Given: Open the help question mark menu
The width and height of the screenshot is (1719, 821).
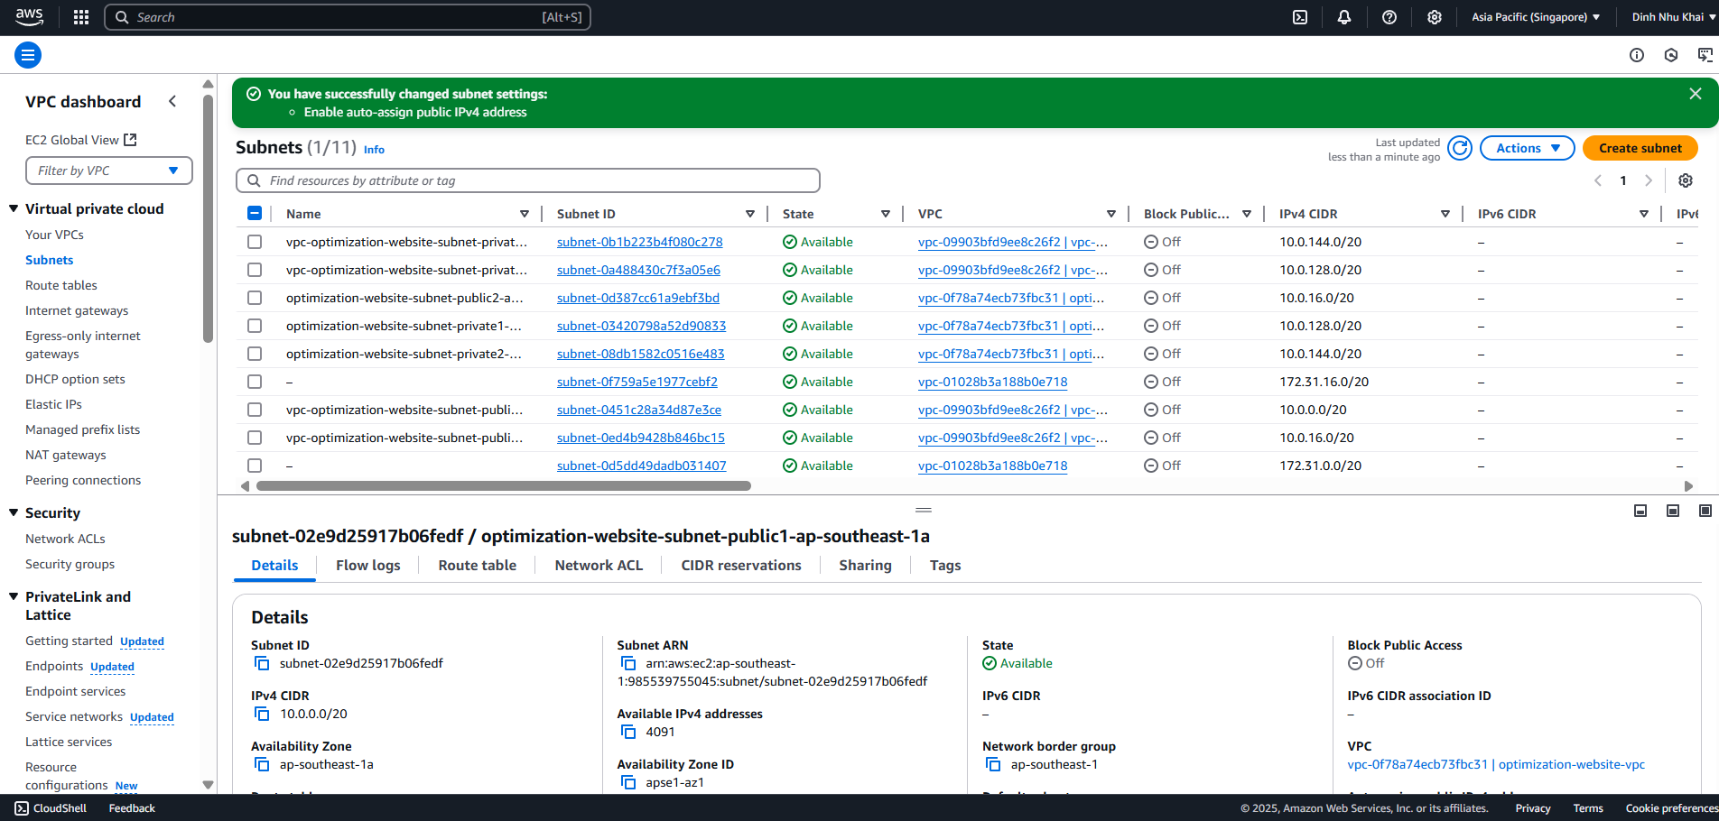Looking at the screenshot, I should pyautogui.click(x=1389, y=17).
